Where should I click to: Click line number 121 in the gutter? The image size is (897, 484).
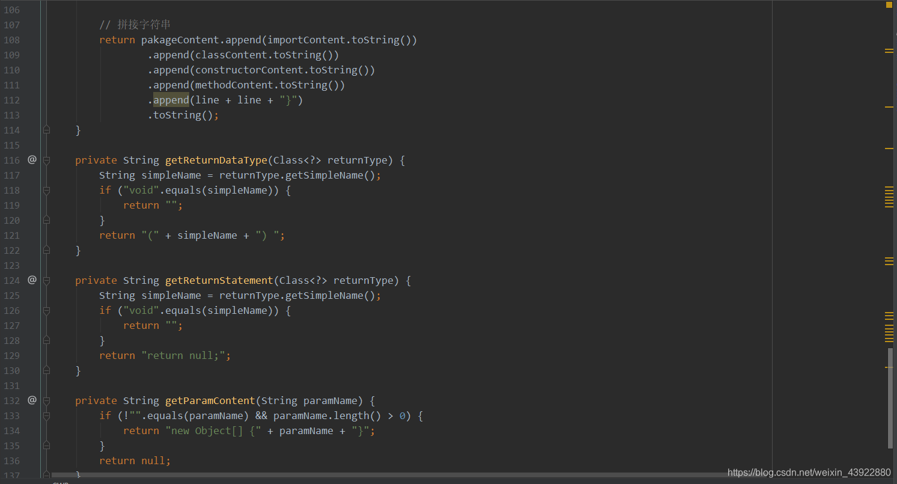(11, 235)
